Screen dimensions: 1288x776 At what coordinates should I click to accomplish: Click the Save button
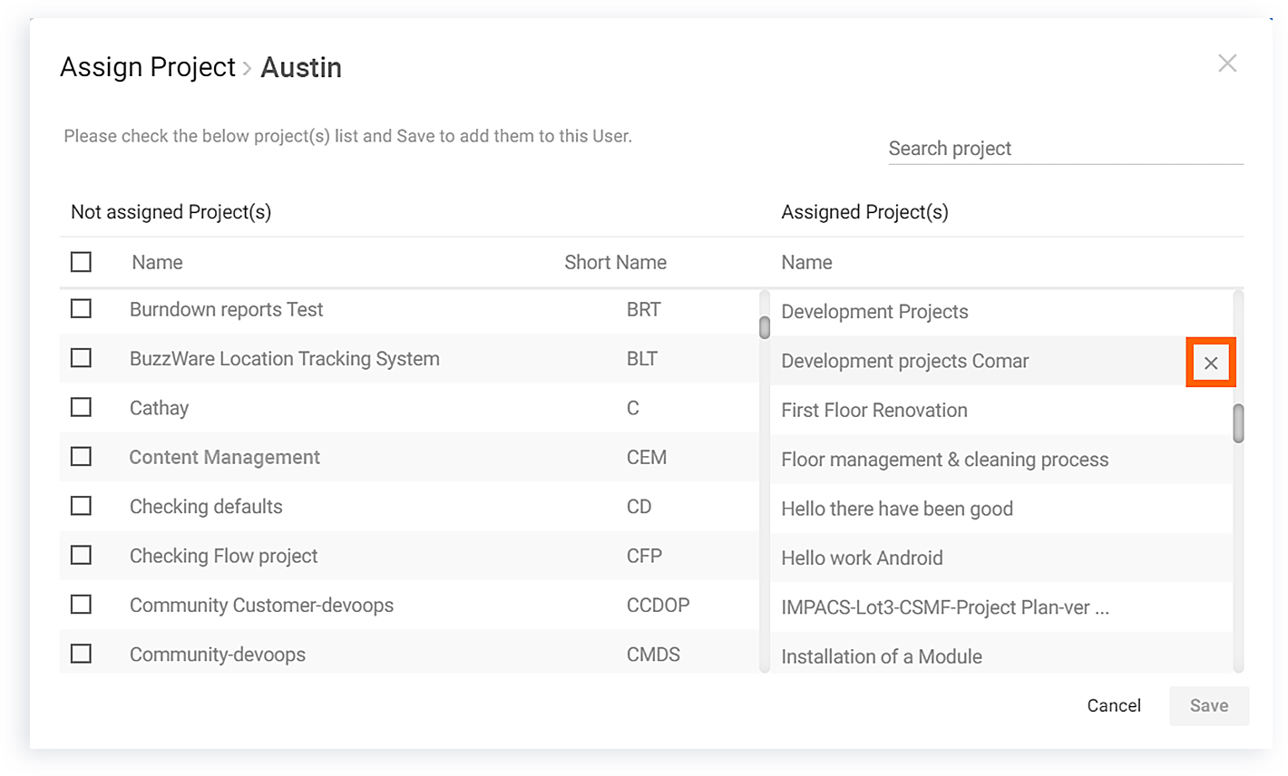[x=1208, y=706]
